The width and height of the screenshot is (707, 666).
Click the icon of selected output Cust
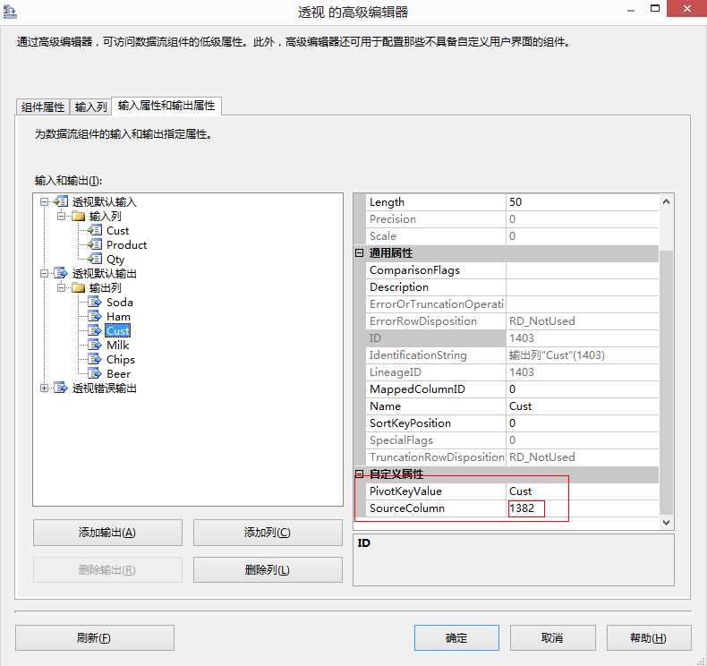[95, 330]
